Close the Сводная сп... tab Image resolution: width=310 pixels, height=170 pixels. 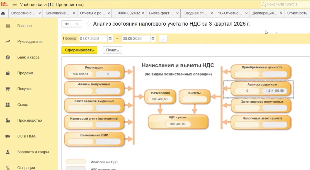(212, 13)
